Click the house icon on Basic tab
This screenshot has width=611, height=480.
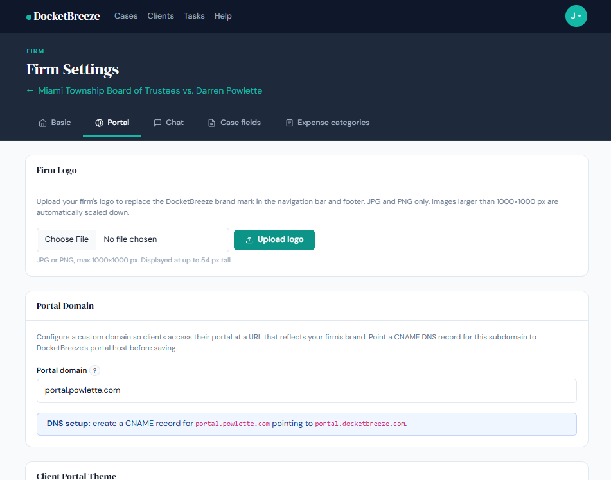[42, 123]
